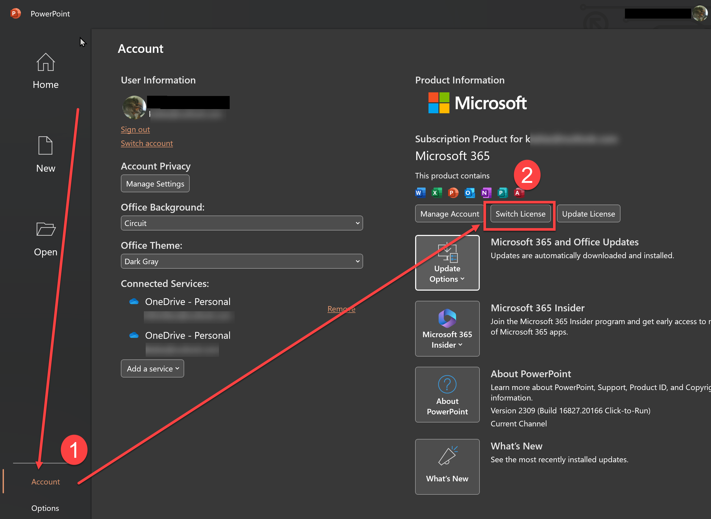This screenshot has height=519, width=711.
Task: Open the About PowerPoint button
Action: tap(447, 394)
